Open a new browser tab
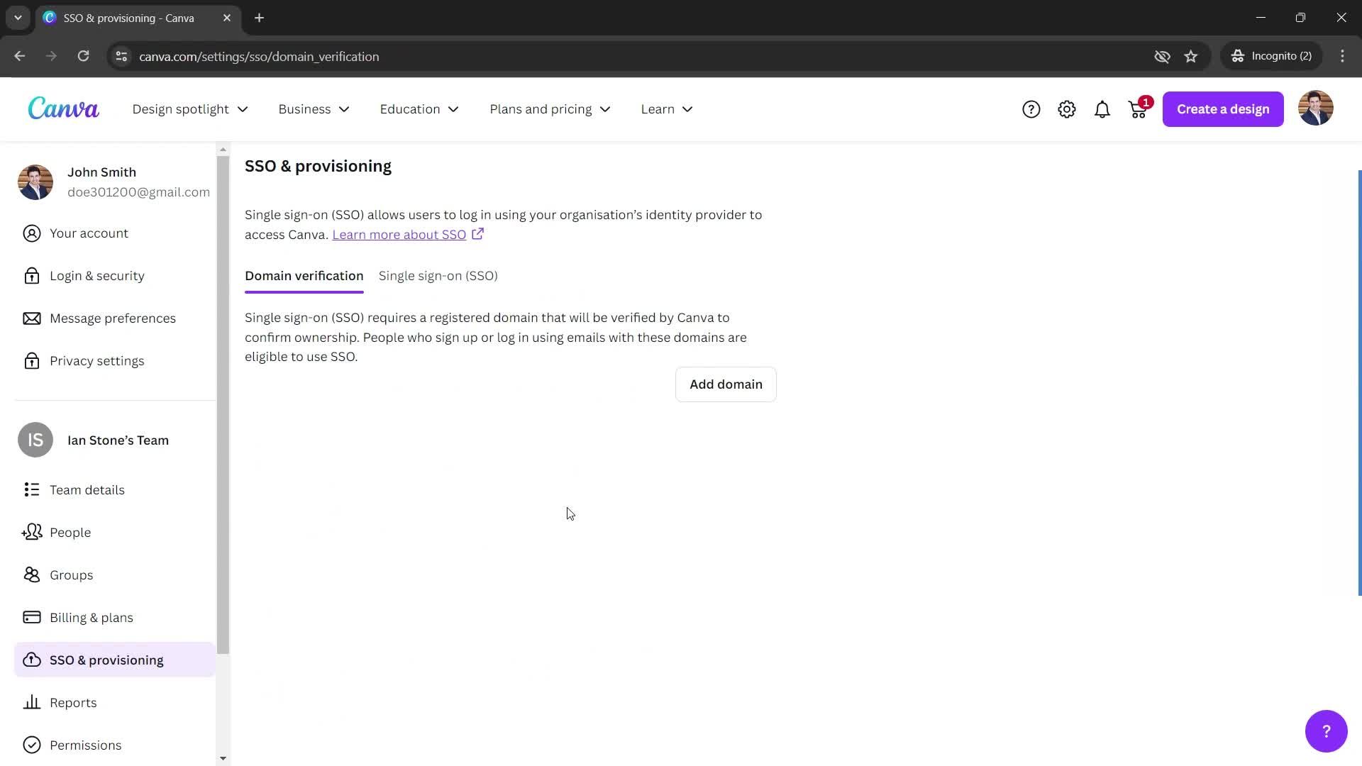The height and width of the screenshot is (766, 1362). tap(260, 18)
